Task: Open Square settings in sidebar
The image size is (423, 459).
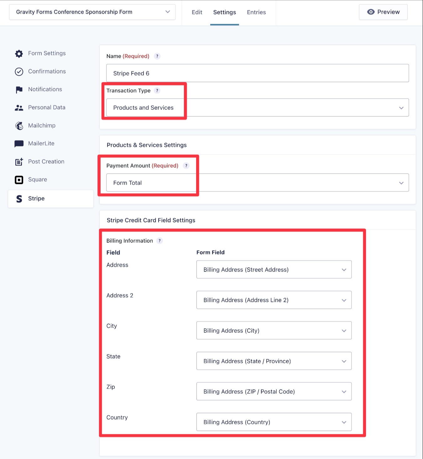Action: pyautogui.click(x=37, y=180)
